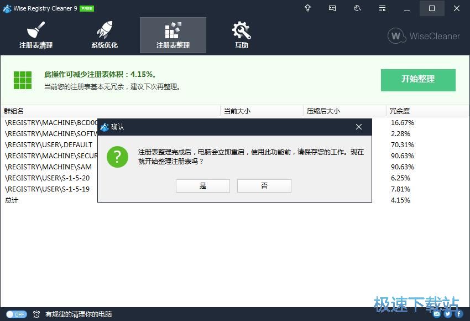
Task: Click the FREE badge in title bar
Action: [87, 9]
